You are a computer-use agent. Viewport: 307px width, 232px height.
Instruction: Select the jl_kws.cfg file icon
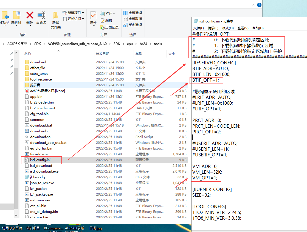[27, 177]
